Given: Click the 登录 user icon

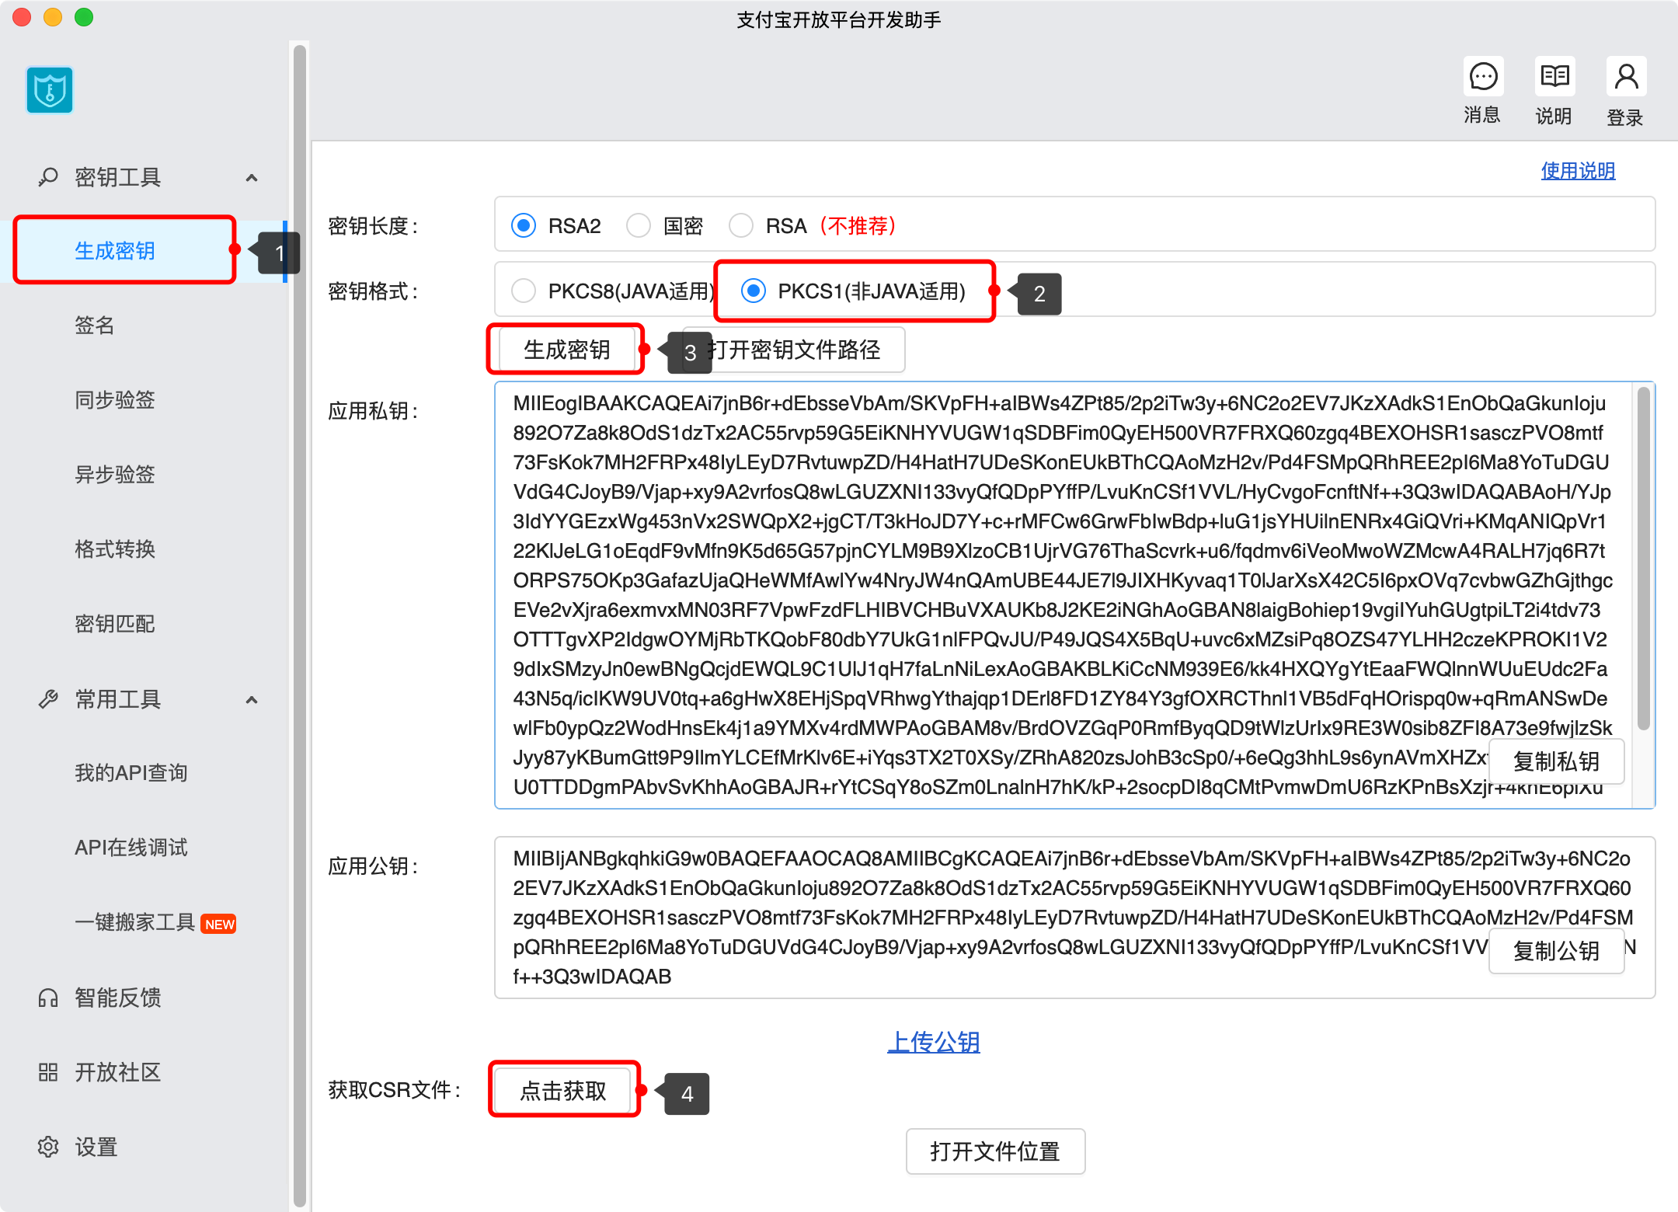Looking at the screenshot, I should (1626, 77).
